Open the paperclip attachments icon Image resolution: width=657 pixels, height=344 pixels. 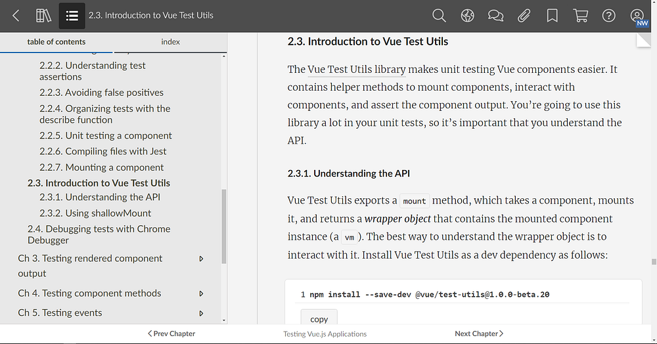[x=524, y=16]
